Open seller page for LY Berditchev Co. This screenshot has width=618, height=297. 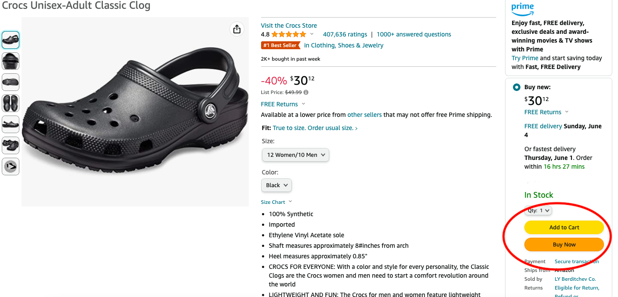(x=575, y=279)
